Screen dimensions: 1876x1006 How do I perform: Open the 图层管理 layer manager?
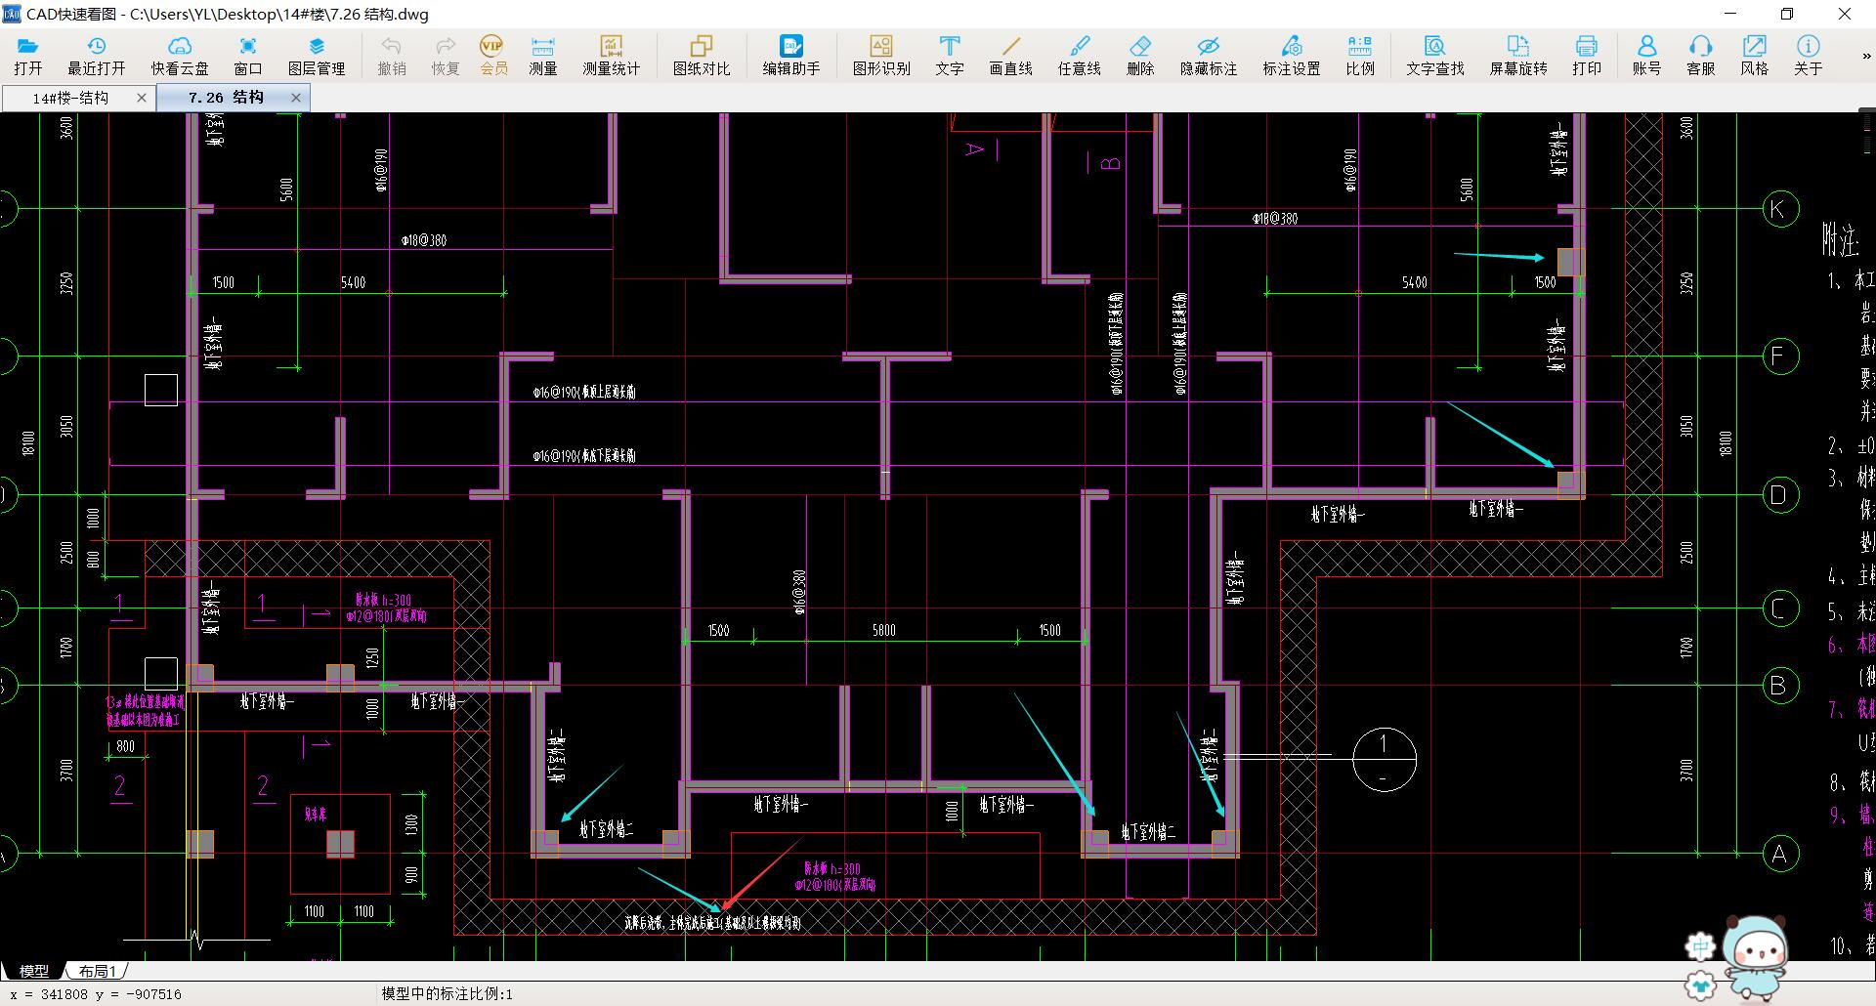[316, 55]
